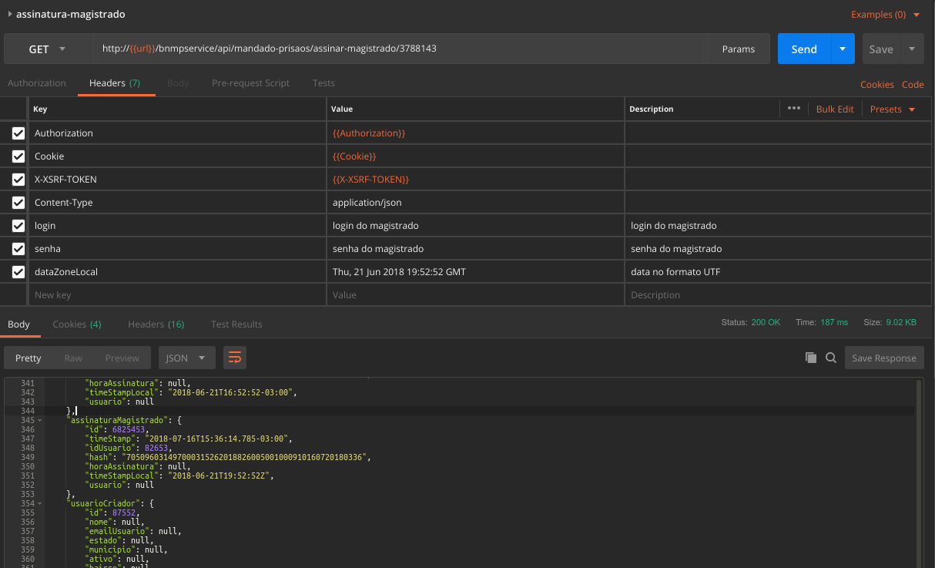The width and height of the screenshot is (935, 568).
Task: Click the {{X-XSRF-TOKEN}} value cell
Action: (x=475, y=180)
